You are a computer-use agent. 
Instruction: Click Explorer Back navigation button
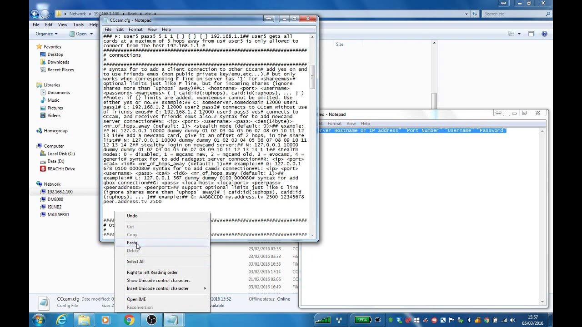coord(35,14)
